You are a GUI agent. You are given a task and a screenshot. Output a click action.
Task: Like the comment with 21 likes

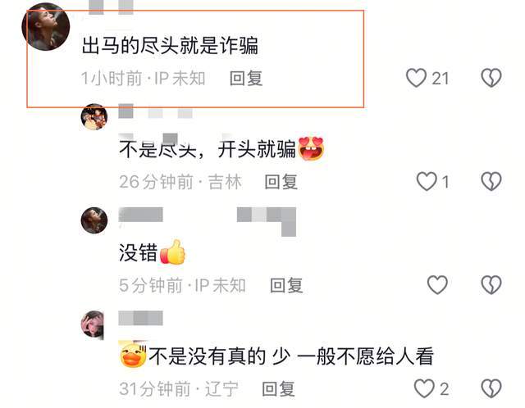[x=416, y=79]
